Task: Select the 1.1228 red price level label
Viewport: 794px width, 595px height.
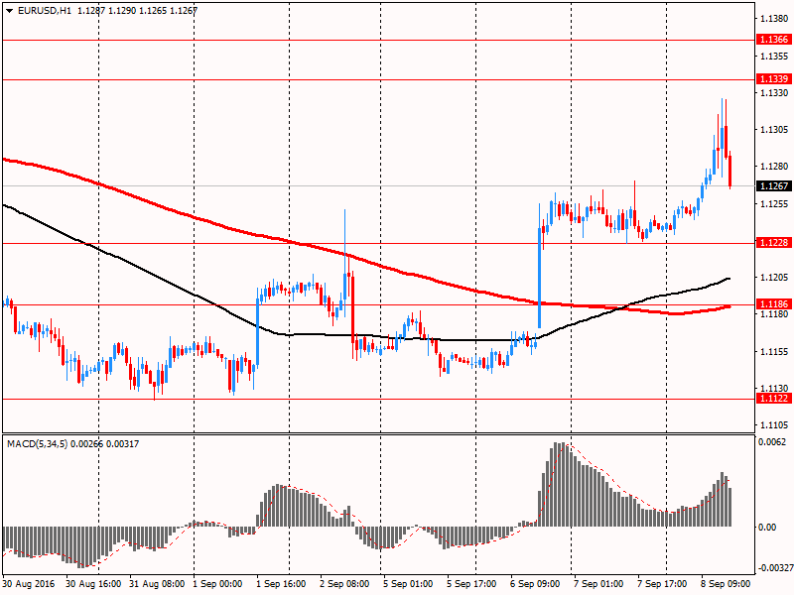Action: tap(774, 243)
